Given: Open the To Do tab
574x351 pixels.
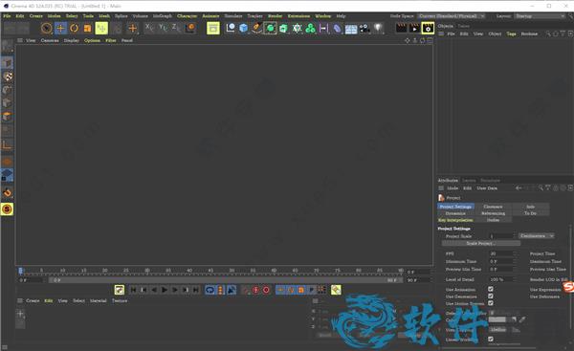Looking at the screenshot, I should [530, 213].
